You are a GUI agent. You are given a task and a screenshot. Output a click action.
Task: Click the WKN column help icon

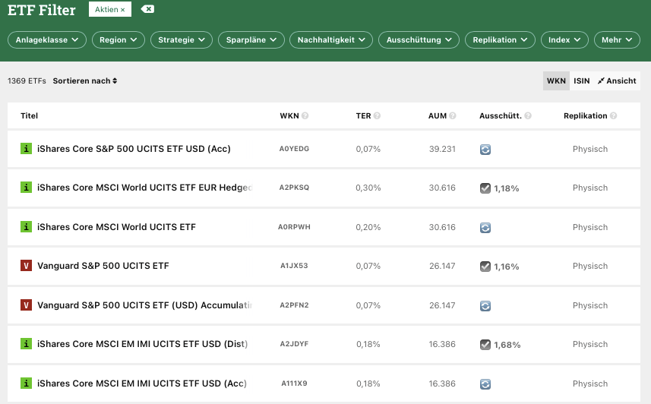pos(305,116)
